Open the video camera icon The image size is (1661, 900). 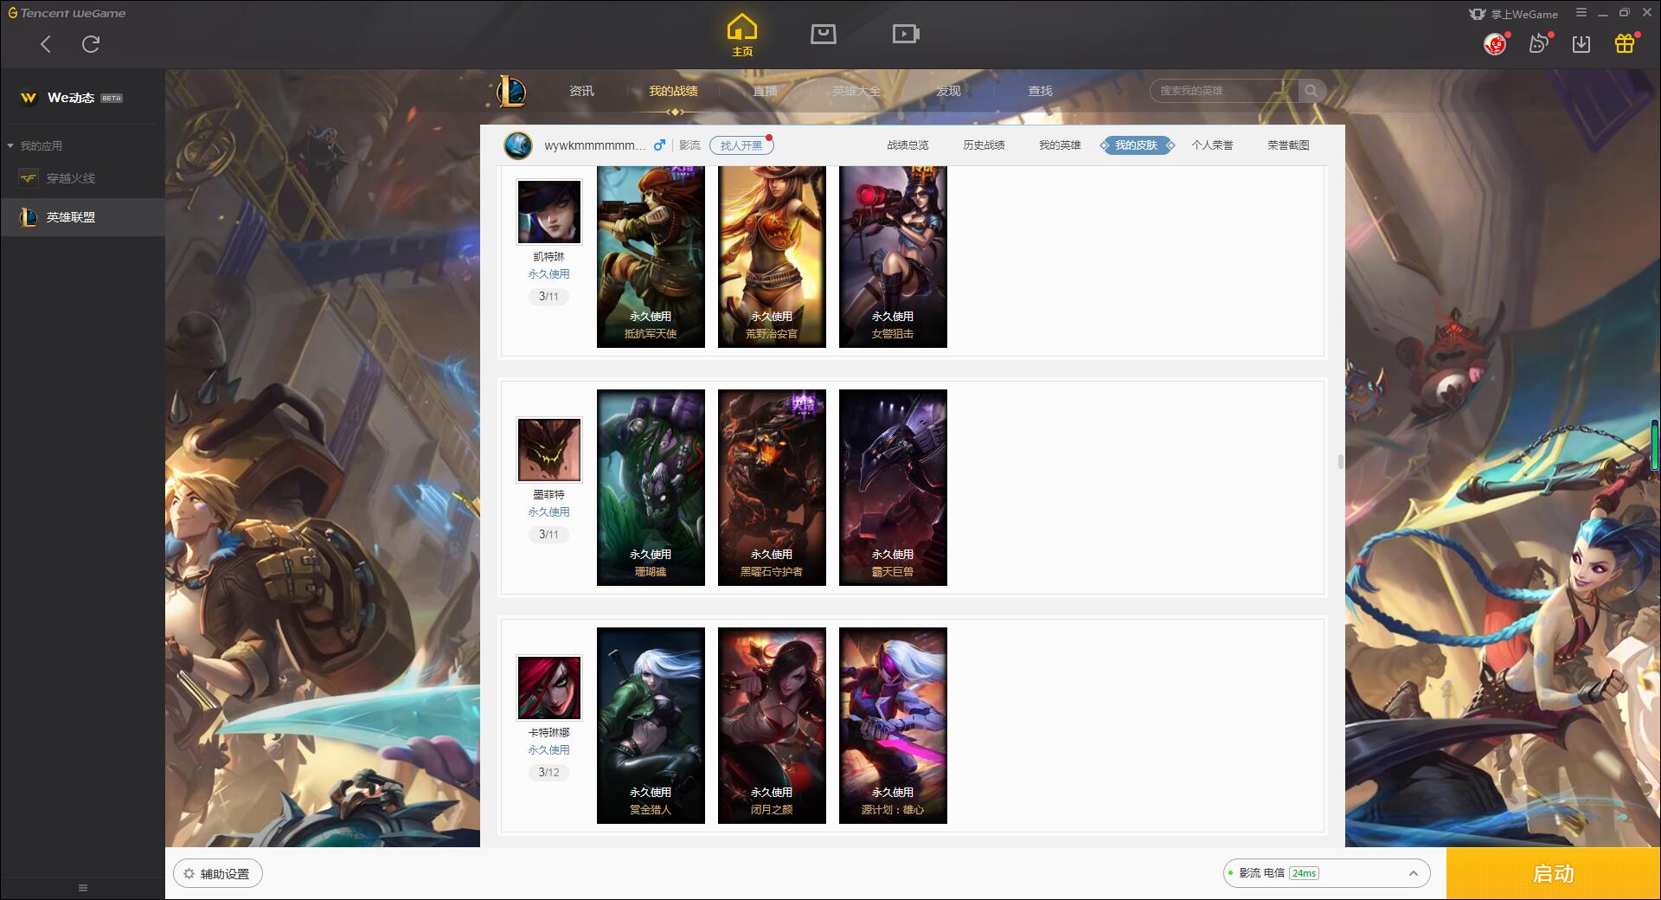906,34
